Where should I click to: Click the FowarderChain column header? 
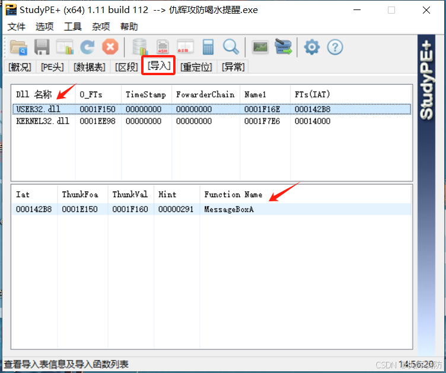pos(206,95)
